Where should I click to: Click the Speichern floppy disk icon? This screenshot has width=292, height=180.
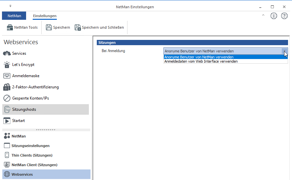click(x=49, y=27)
